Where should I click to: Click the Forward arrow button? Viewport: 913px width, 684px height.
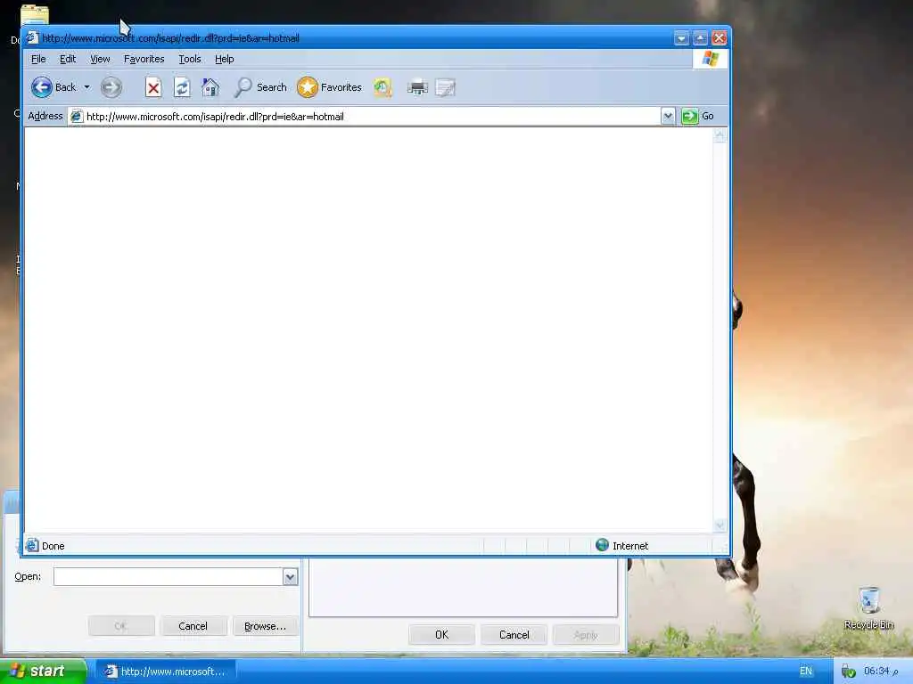point(111,88)
